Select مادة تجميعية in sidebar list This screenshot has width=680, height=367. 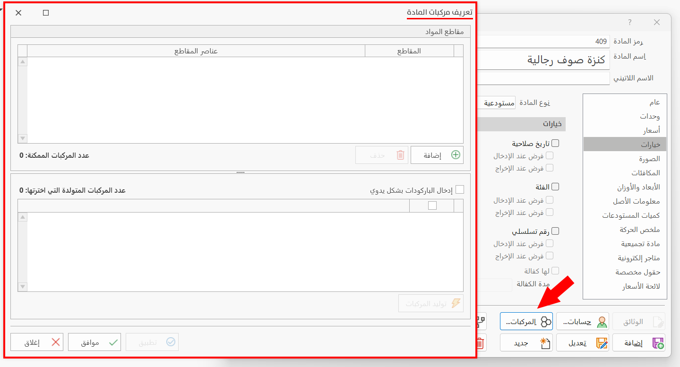click(625, 244)
